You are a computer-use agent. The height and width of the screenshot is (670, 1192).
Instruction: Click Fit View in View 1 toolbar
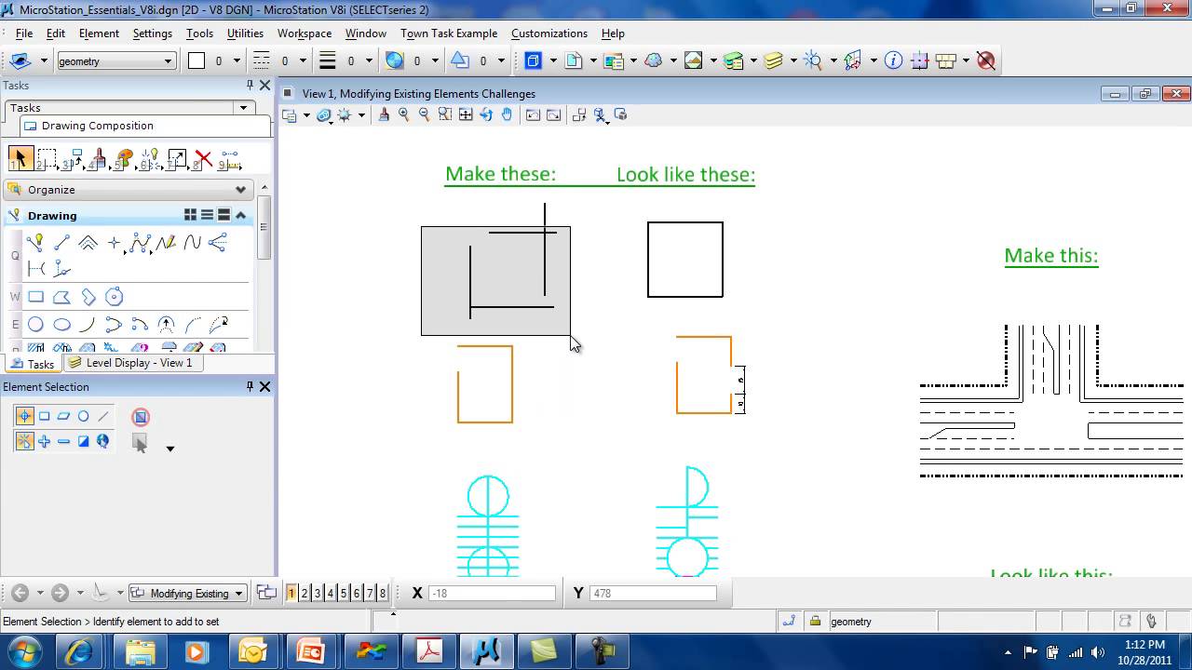[x=466, y=114]
